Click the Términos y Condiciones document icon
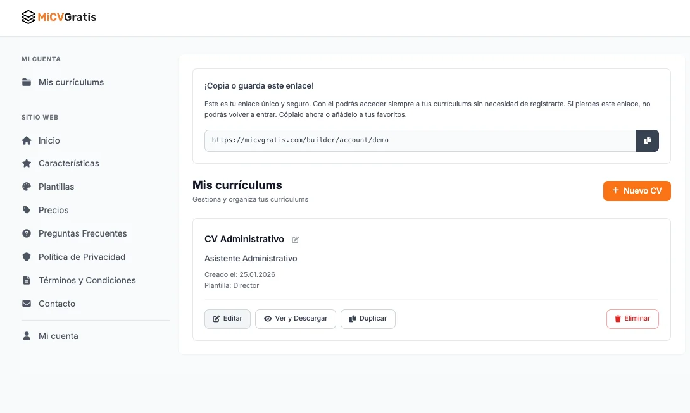Image resolution: width=690 pixels, height=413 pixels. (27, 280)
